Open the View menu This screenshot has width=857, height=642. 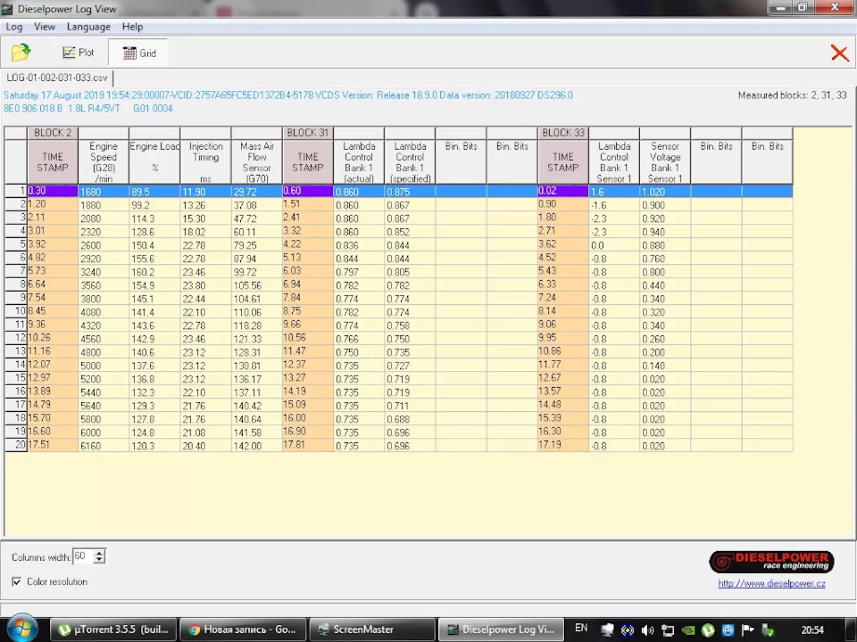point(44,27)
